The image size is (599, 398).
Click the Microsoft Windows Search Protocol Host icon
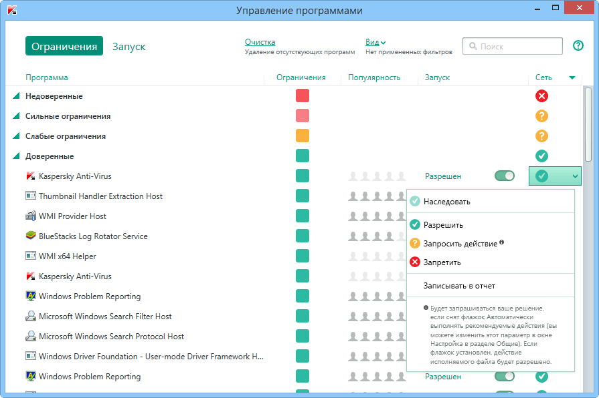tap(31, 337)
